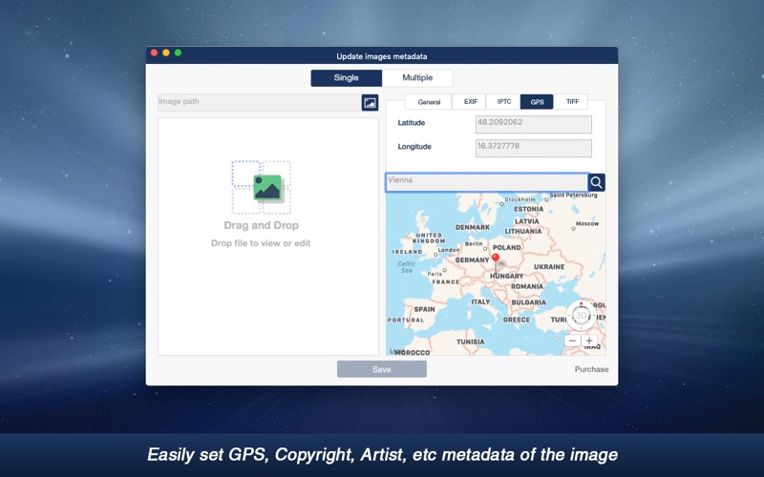Focus the Image path field
Screen dimensions: 764x477
pos(259,103)
